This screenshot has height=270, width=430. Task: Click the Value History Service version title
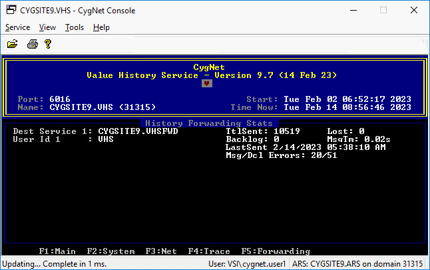212,75
